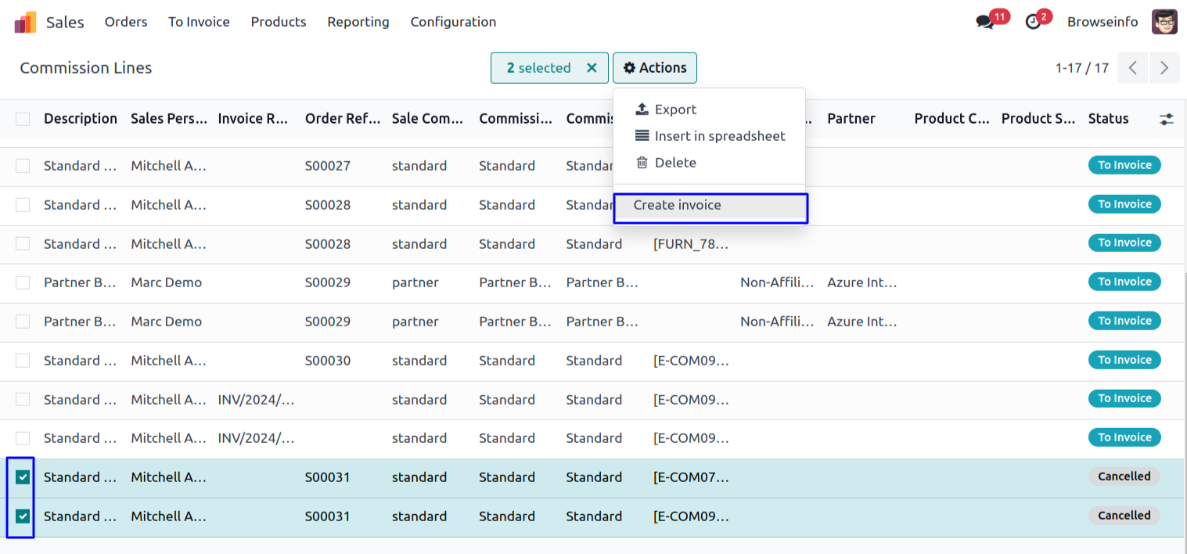The width and height of the screenshot is (1187, 554).
Task: Click Delete in the Actions menu
Action: [x=674, y=163]
